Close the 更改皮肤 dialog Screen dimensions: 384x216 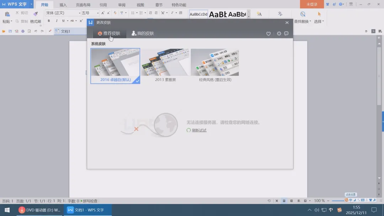coord(287,22)
